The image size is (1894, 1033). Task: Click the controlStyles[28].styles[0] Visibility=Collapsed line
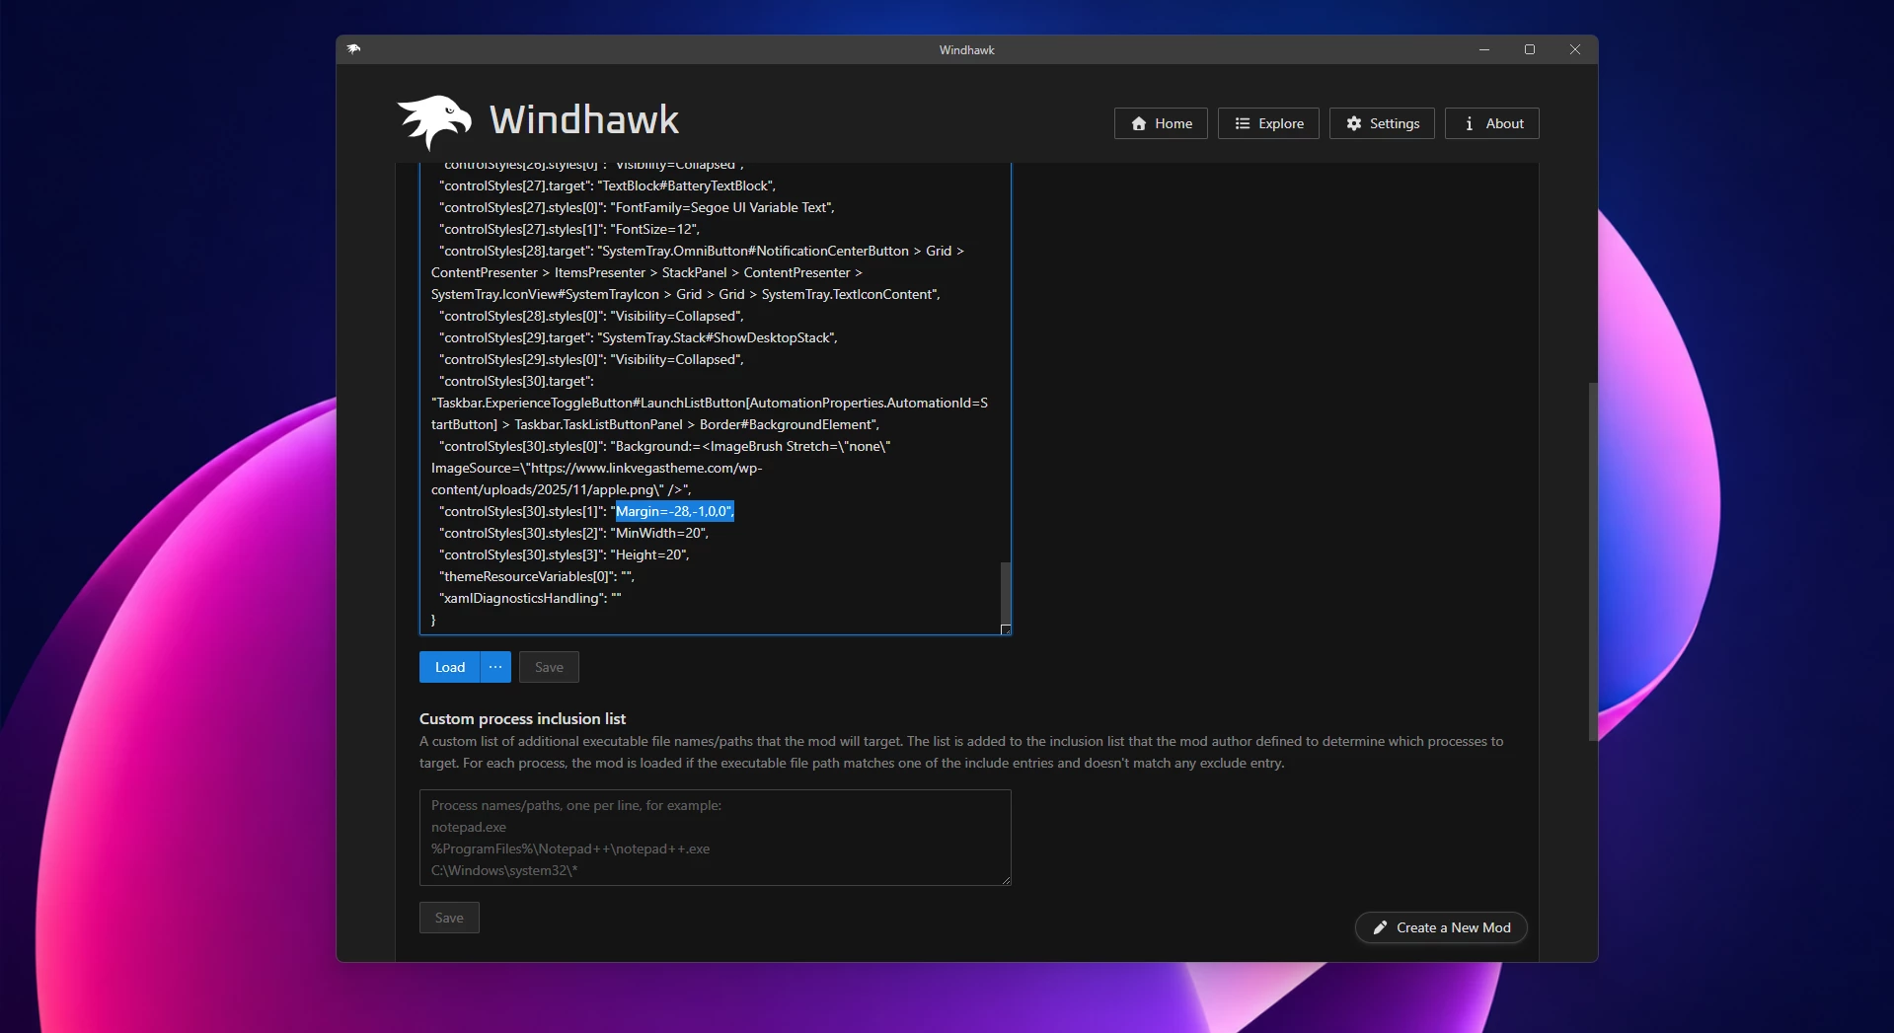pyautogui.click(x=592, y=316)
